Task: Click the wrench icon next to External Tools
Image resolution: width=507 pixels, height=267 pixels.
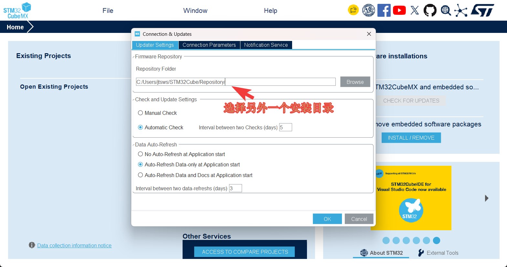Action: tap(421, 253)
